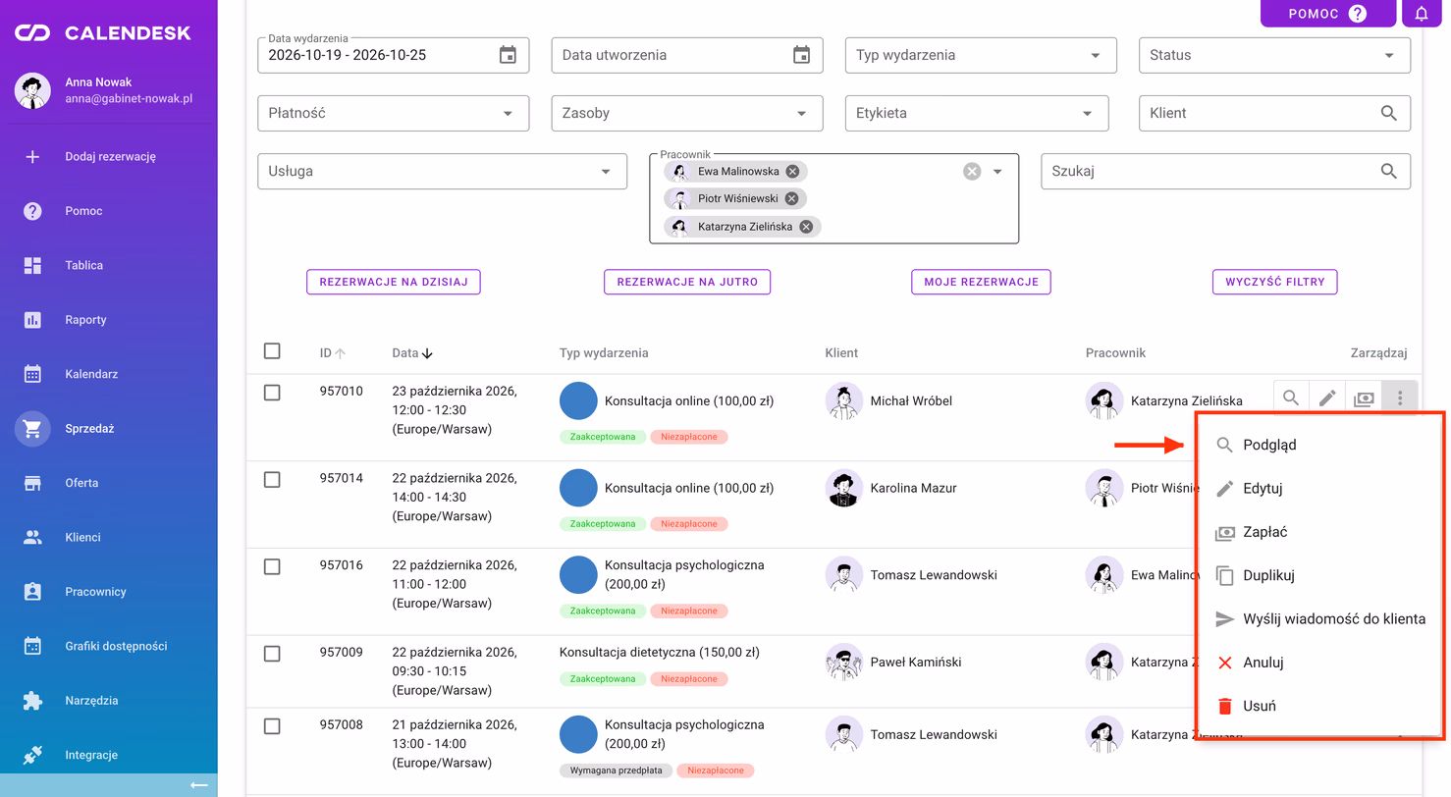Mark the checkbox for booking 957009

point(272,654)
